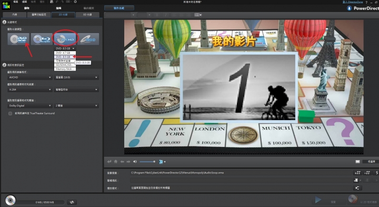This screenshot has width=379, height=207.
Task: Click the background music file path field
Action: tap(241, 173)
